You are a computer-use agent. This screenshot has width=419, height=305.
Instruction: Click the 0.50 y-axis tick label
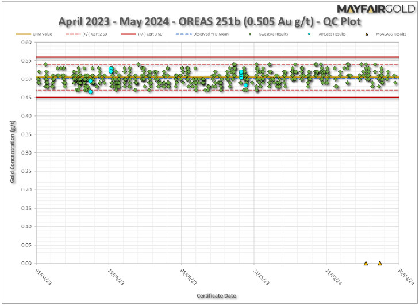click(x=26, y=79)
